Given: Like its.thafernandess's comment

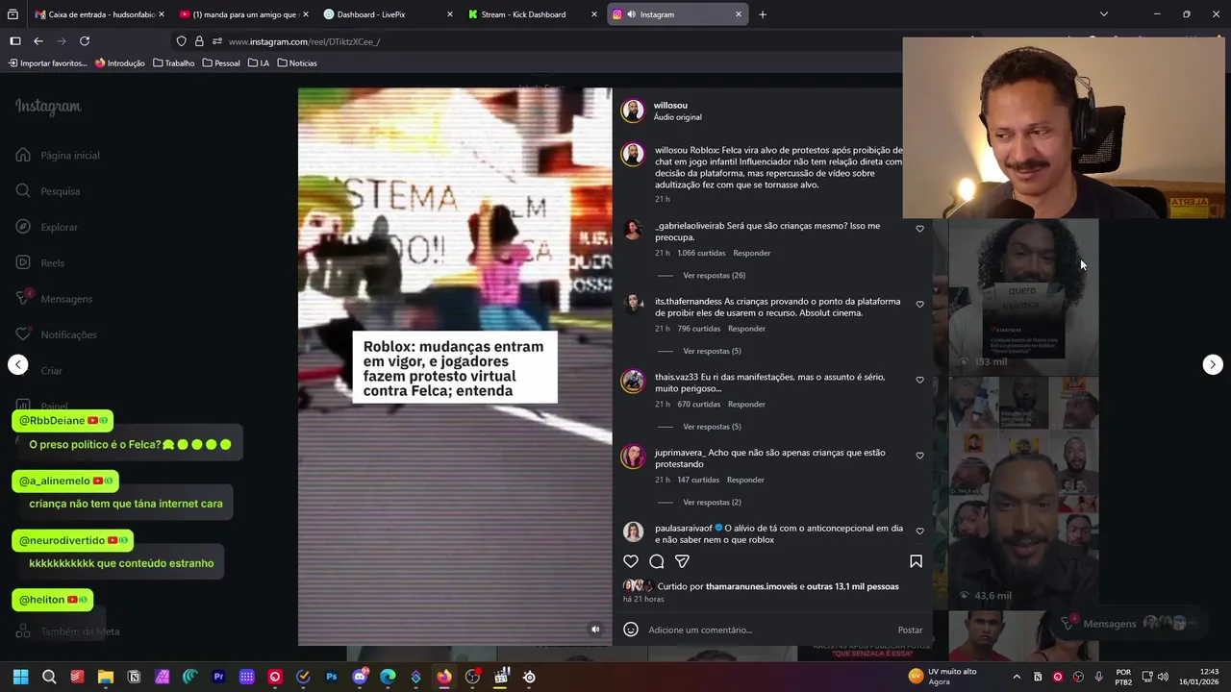Looking at the screenshot, I should click(x=919, y=305).
